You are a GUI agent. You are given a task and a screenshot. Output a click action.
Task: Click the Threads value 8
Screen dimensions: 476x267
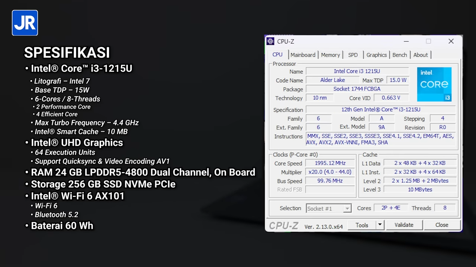(x=445, y=208)
